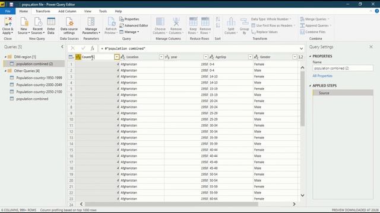380x213 pixels.
Task: Open the year column filter dropdown
Action: coord(206,57)
